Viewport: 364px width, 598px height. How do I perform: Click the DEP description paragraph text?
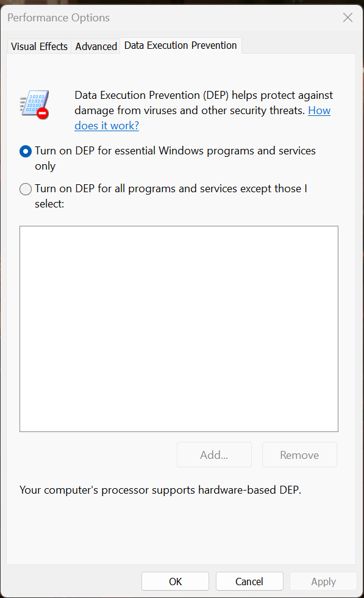pos(204,110)
